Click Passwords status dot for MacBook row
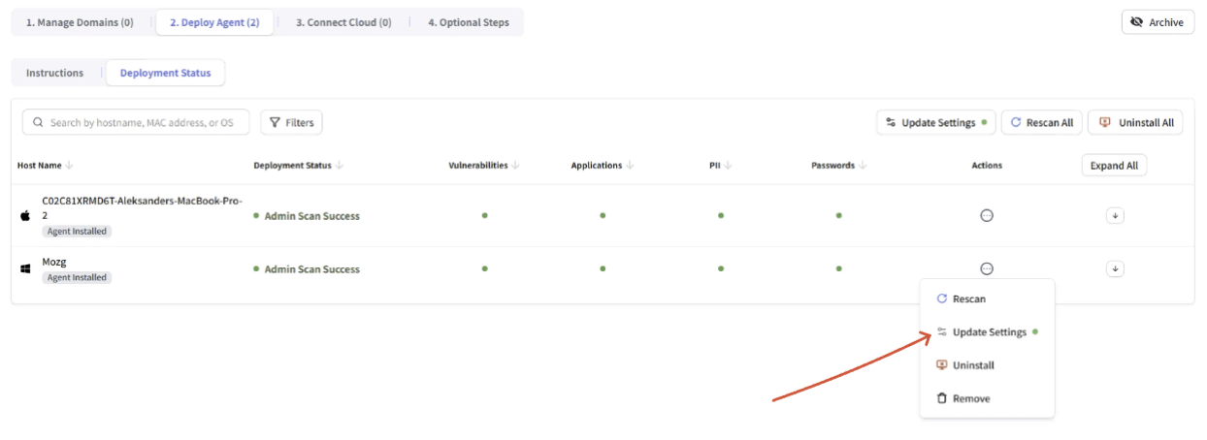Screen dimensions: 1207x440 tap(838, 215)
